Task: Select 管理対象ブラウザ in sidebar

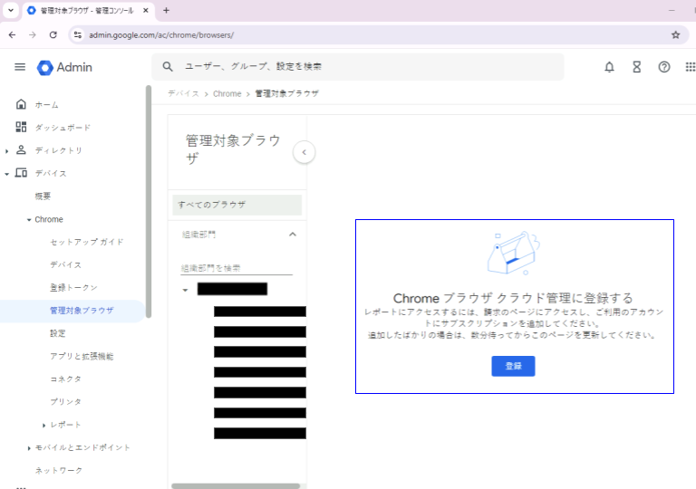Action: point(82,311)
